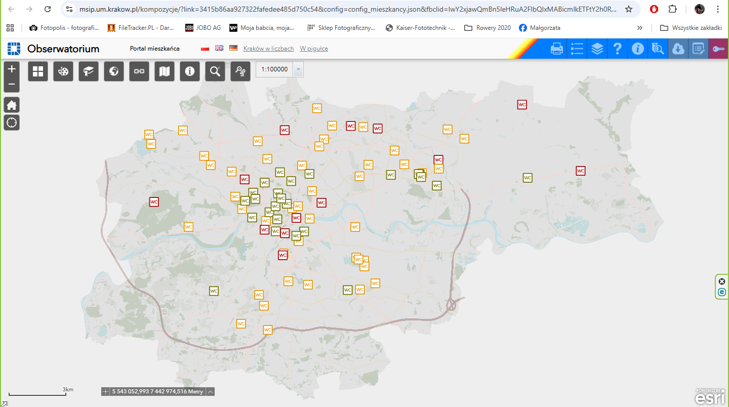The width and height of the screenshot is (729, 407).
Task: Show hidden bookmarks with double chevron
Action: (x=640, y=28)
